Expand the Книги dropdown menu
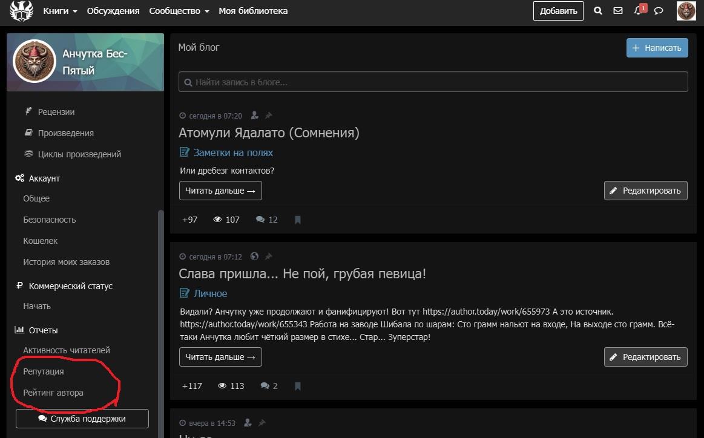This screenshot has width=704, height=438. [x=60, y=11]
